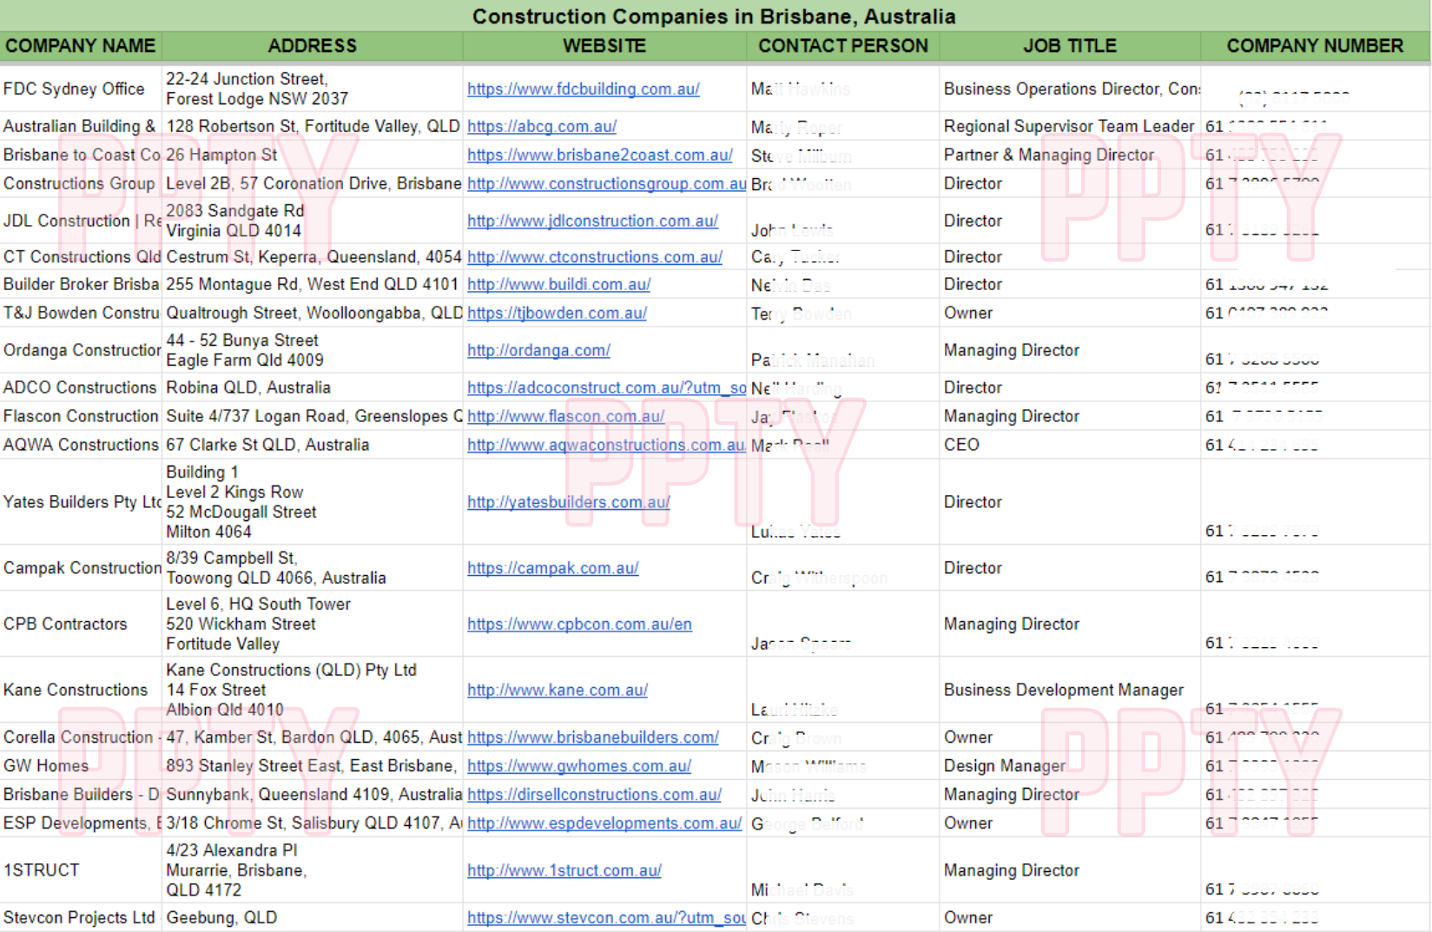Open the stevcon.com.au link
This screenshot has height=932, width=1432.
coord(606,918)
